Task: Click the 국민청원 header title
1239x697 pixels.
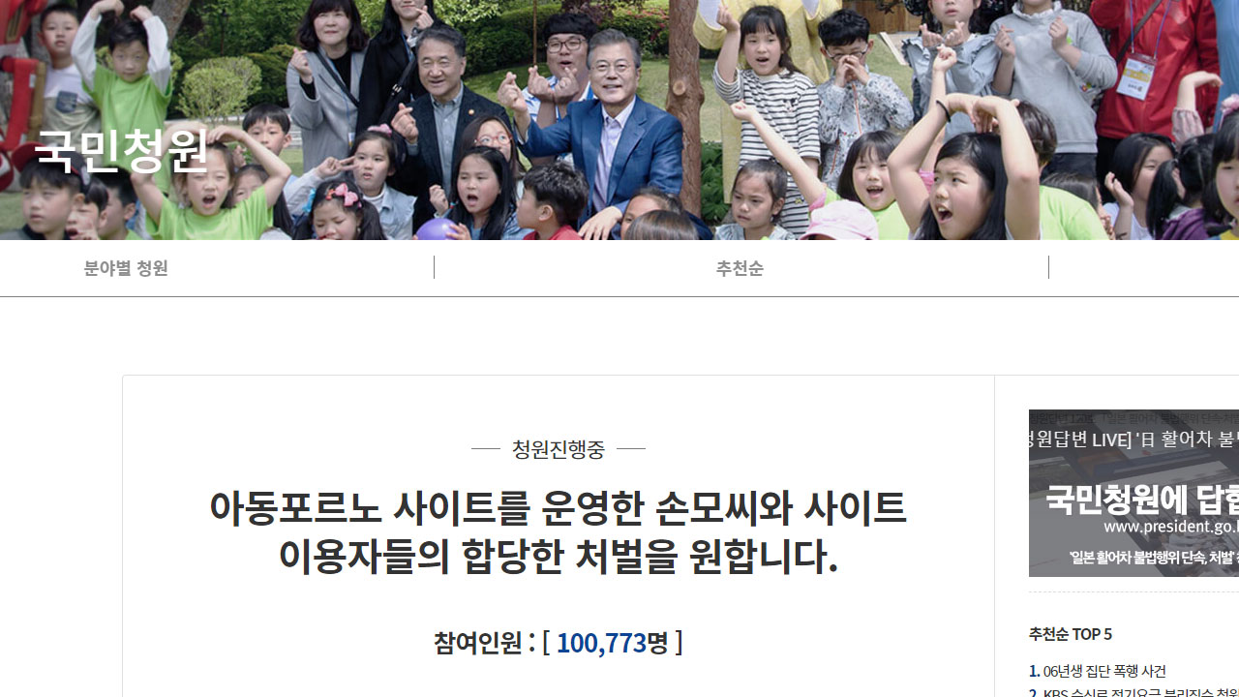Action: click(x=121, y=151)
